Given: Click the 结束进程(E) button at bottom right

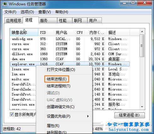Looking at the screenshot, I should pos(129,115).
